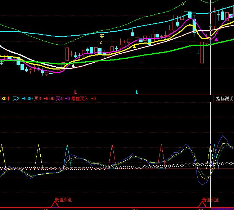Click the right 最佳买点 text label
This screenshot has height=210, width=234.
[210, 200]
